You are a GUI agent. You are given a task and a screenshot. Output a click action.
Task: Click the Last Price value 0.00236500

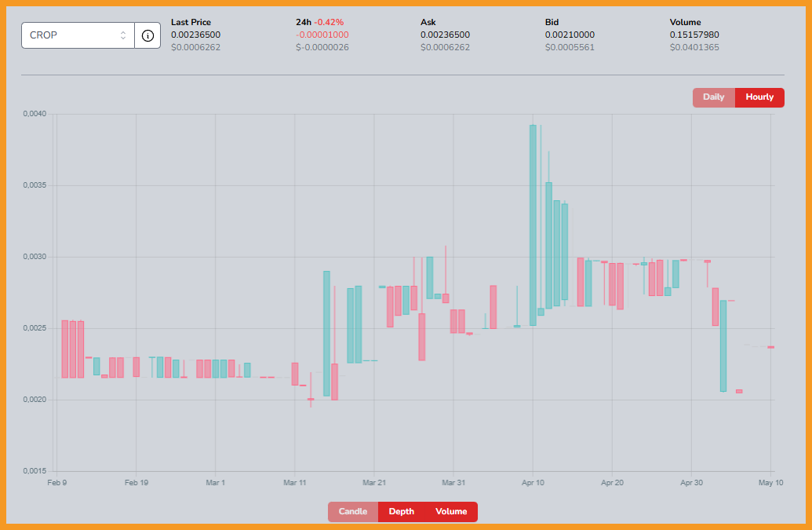point(196,35)
